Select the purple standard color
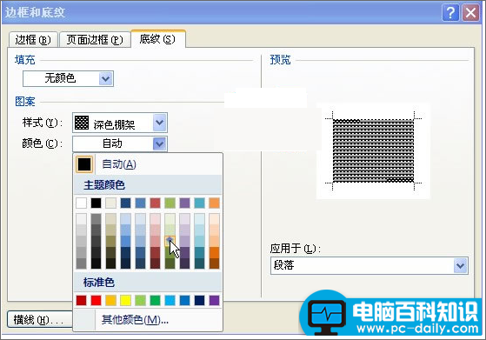 (x=214, y=300)
